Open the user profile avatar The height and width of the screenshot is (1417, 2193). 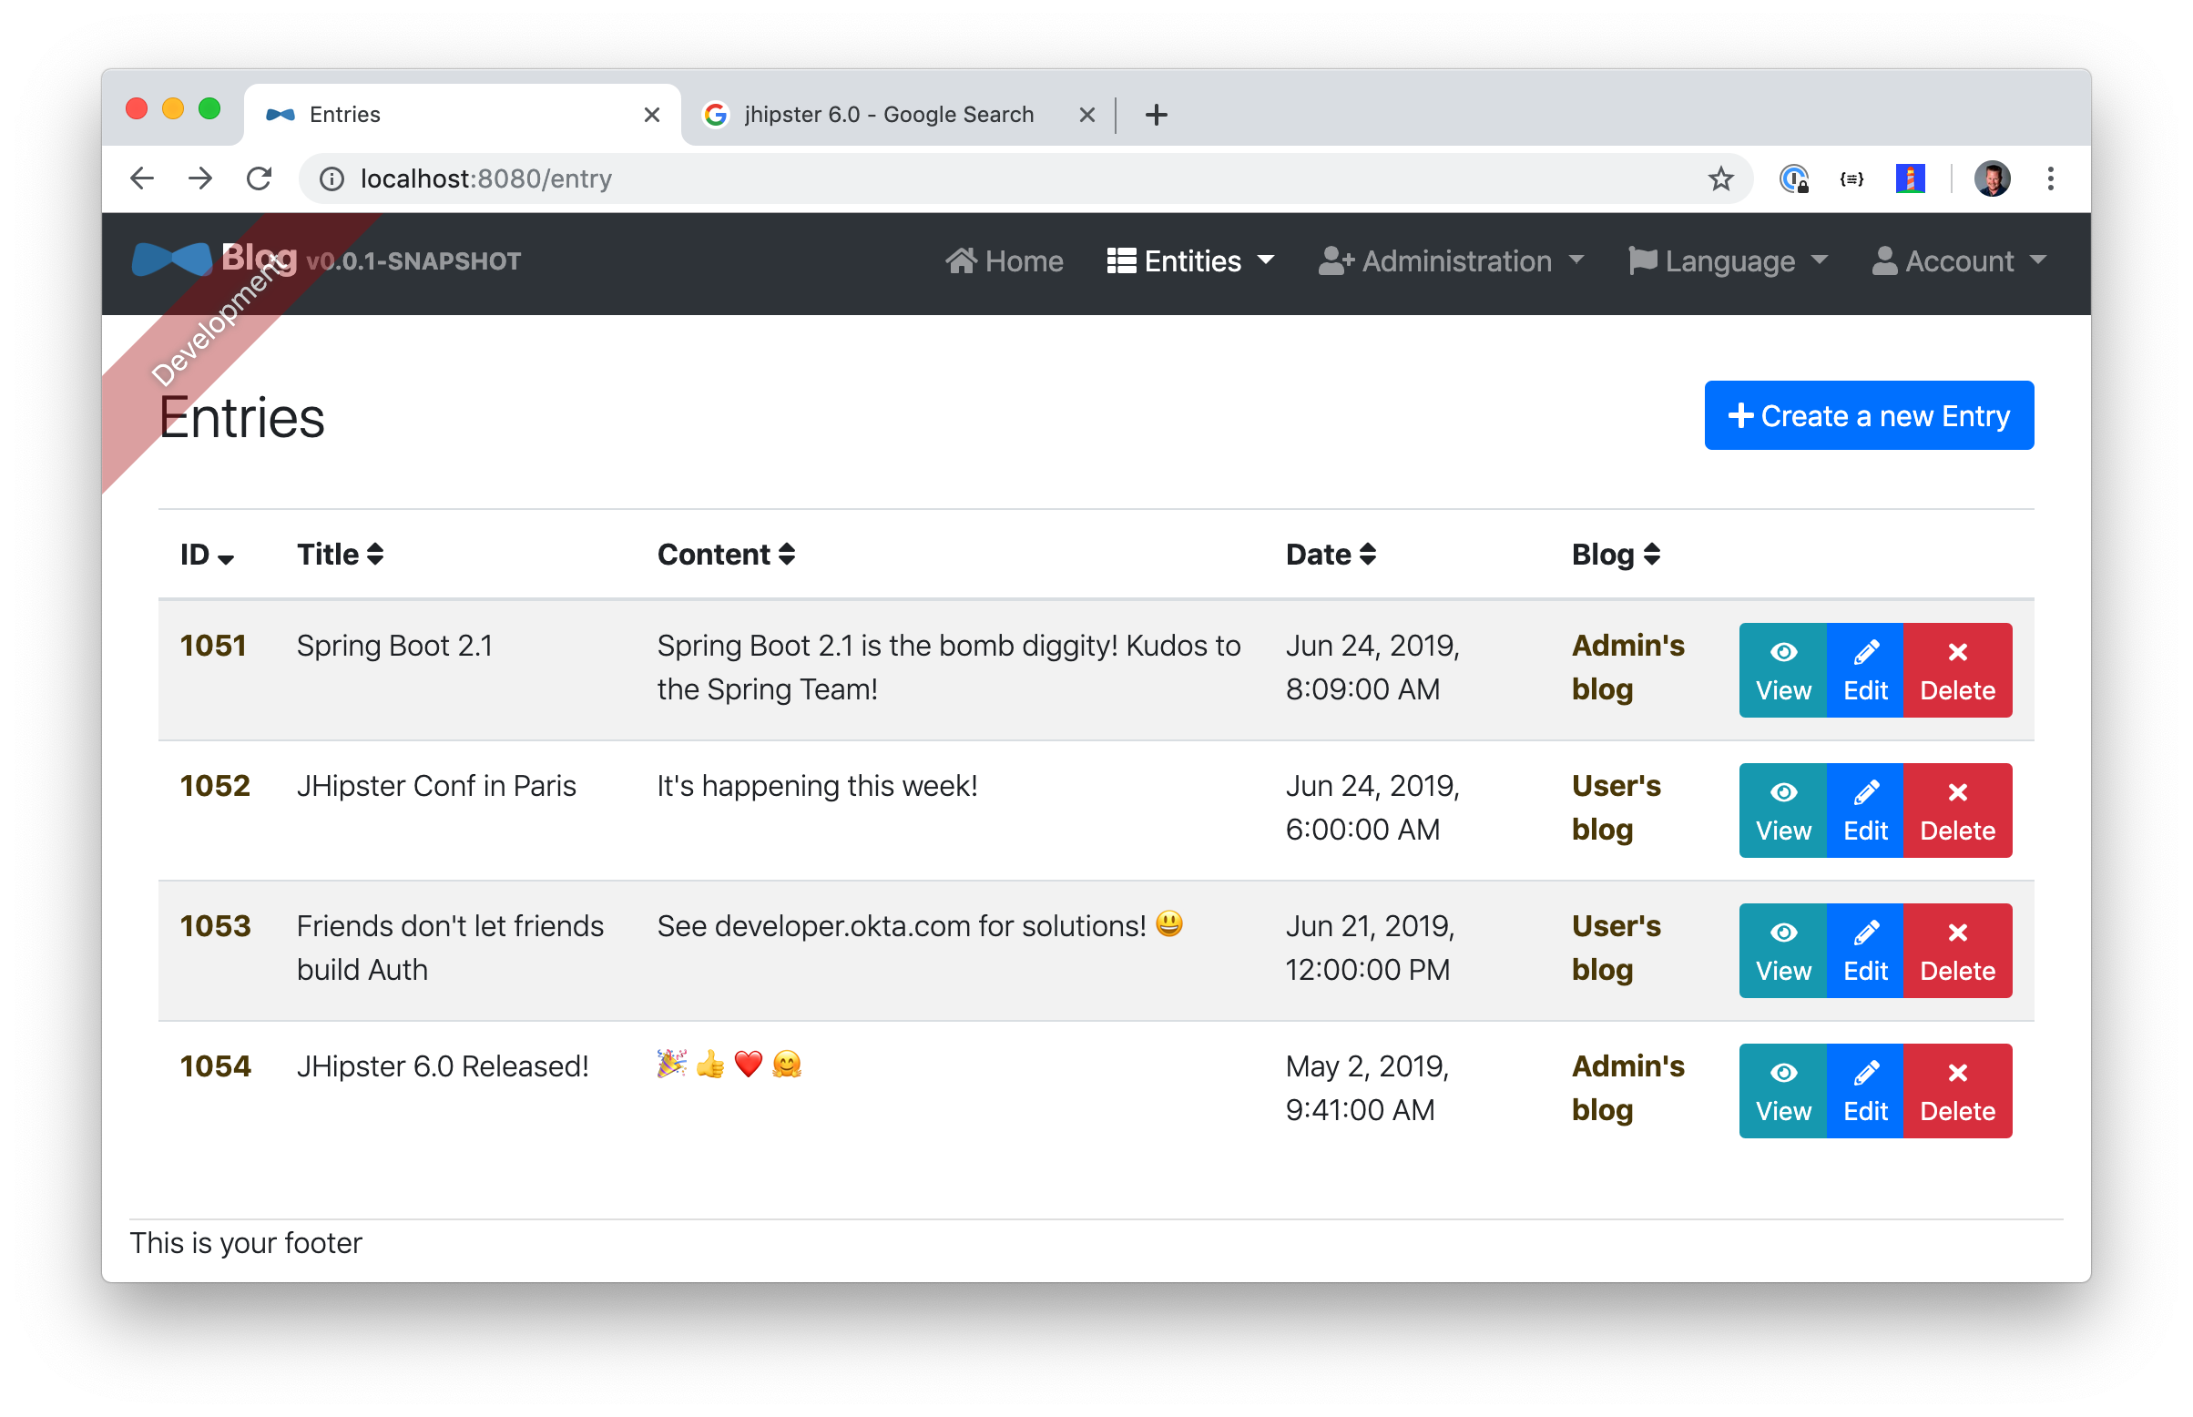point(1992,178)
